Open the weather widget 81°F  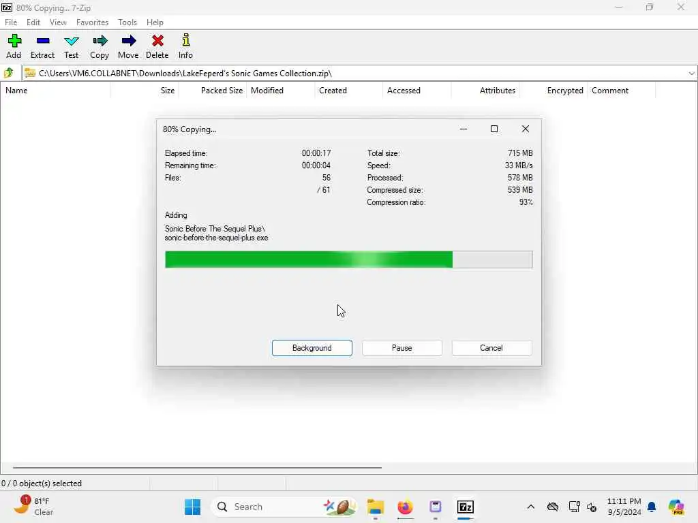pyautogui.click(x=33, y=507)
